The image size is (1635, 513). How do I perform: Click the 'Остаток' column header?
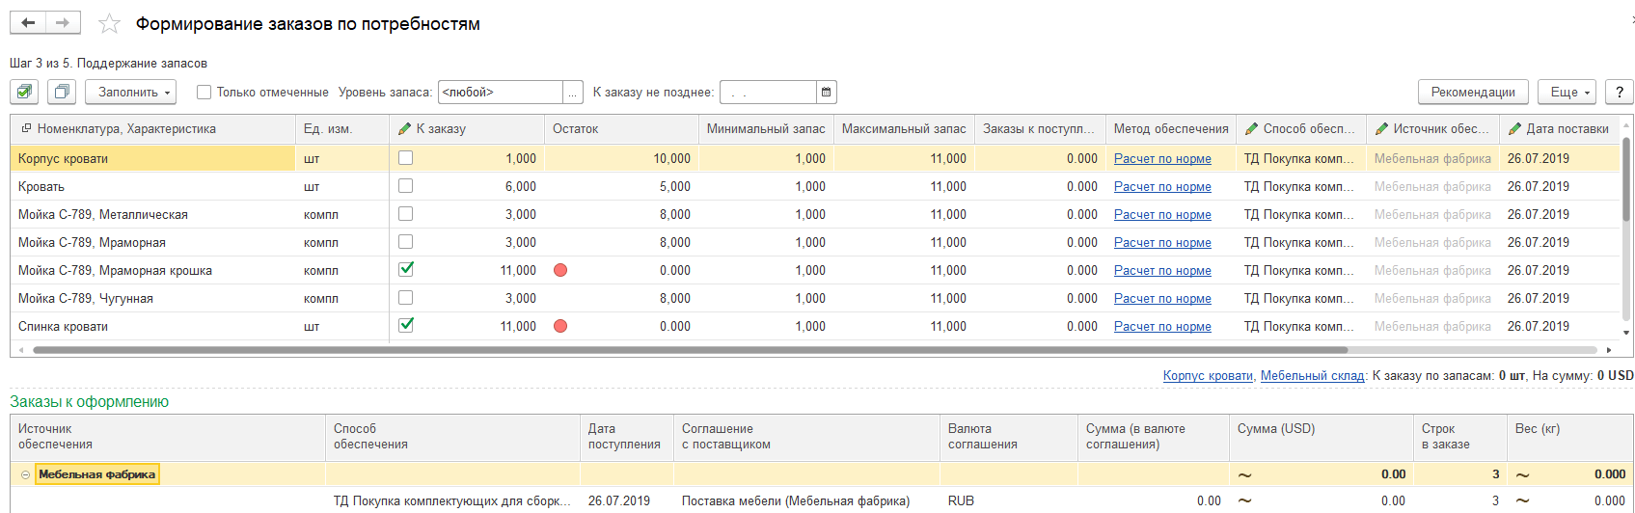[575, 128]
